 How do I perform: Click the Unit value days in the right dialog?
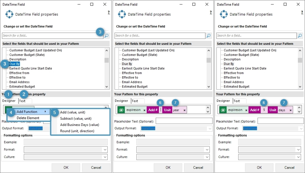pyautogui.click(x=282, y=110)
